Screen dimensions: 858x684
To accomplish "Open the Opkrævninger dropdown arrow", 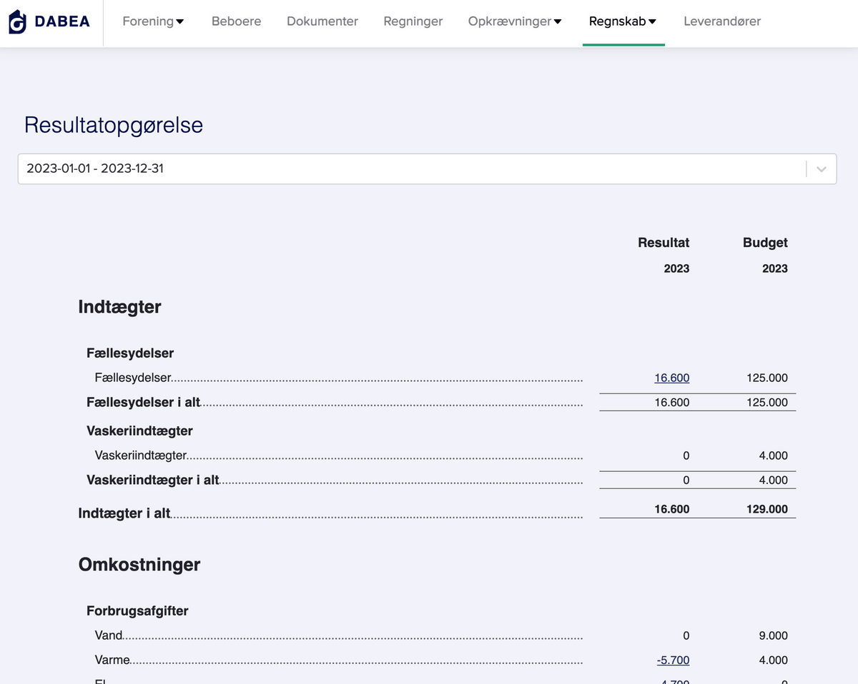I will point(558,21).
